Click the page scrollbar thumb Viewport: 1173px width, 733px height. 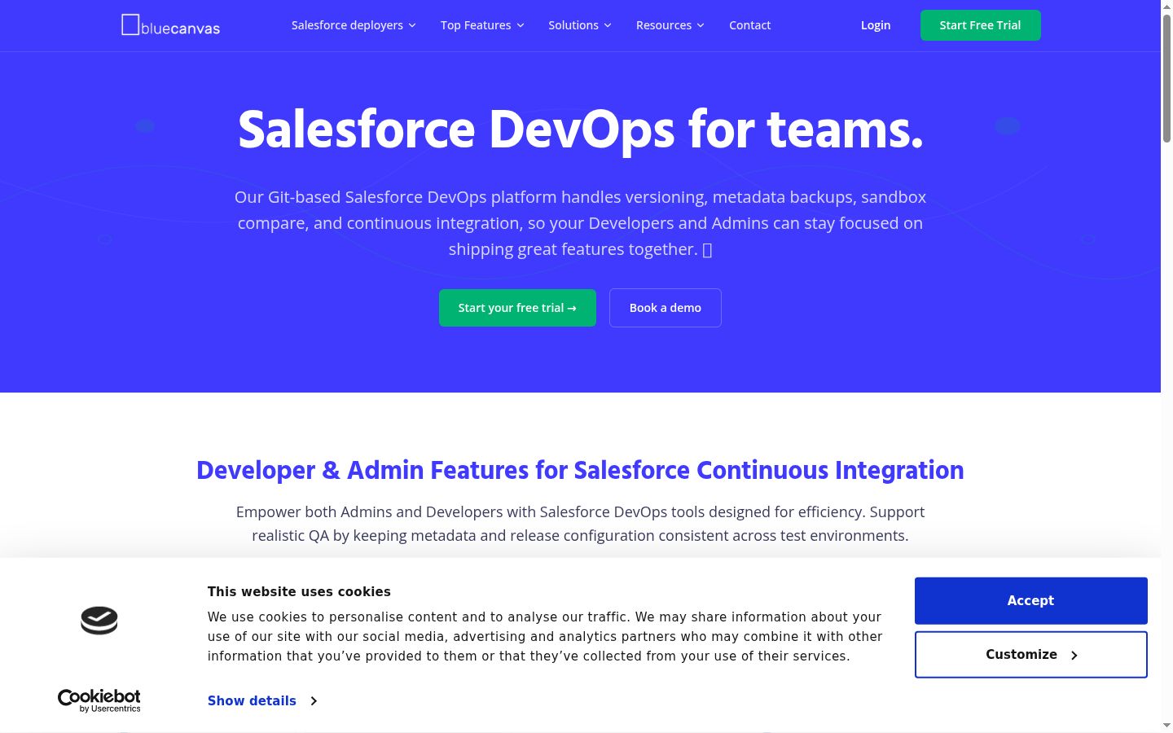coord(1166,79)
